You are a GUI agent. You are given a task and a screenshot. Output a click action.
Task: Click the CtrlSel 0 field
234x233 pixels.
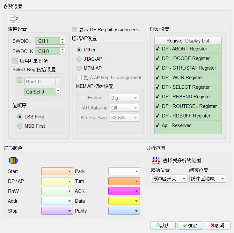[x=40, y=92]
